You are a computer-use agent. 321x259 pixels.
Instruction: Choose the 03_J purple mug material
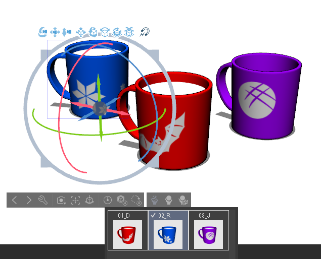pos(208,233)
